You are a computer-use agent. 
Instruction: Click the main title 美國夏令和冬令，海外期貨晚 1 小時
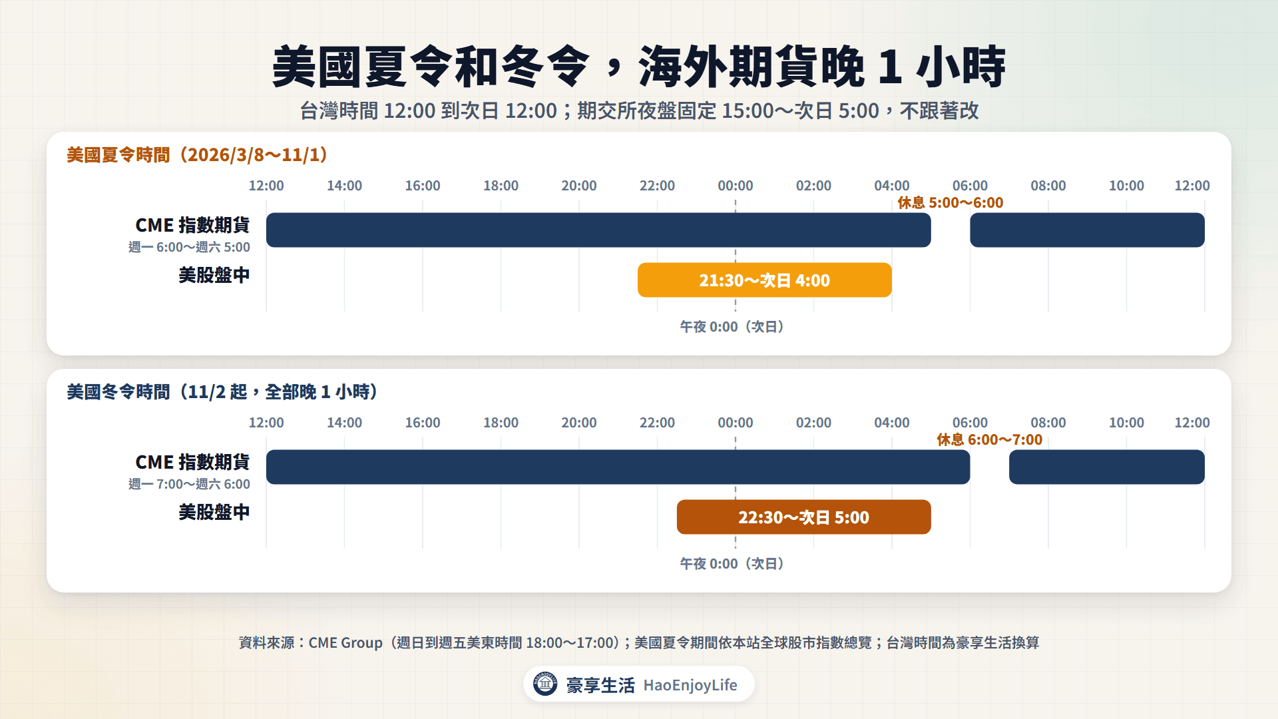[639, 67]
